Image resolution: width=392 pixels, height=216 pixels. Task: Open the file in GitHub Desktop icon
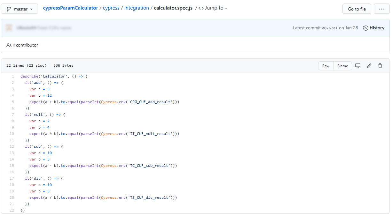coord(358,66)
